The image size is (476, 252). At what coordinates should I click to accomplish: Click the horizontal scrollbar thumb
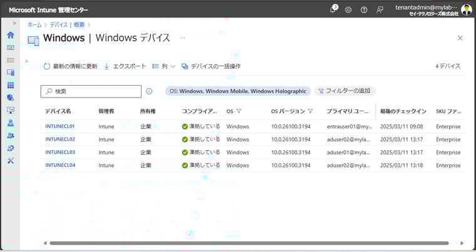[249, 243]
